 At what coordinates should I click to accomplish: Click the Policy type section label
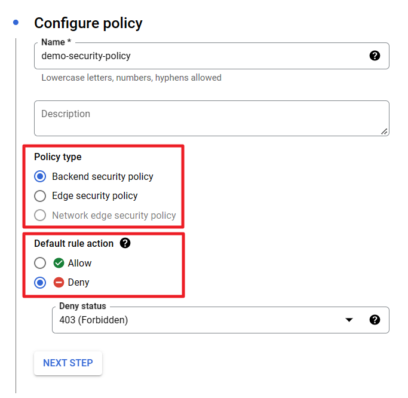(x=58, y=157)
